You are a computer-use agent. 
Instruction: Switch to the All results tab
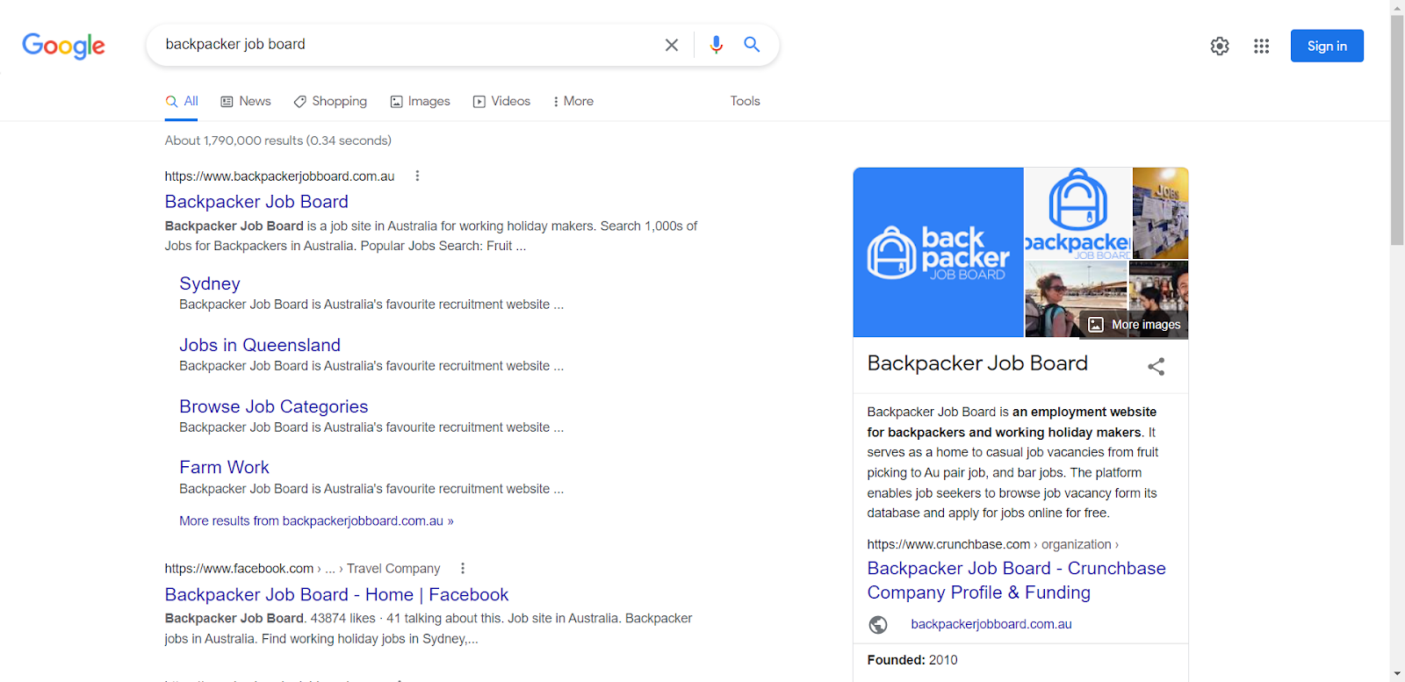[182, 101]
